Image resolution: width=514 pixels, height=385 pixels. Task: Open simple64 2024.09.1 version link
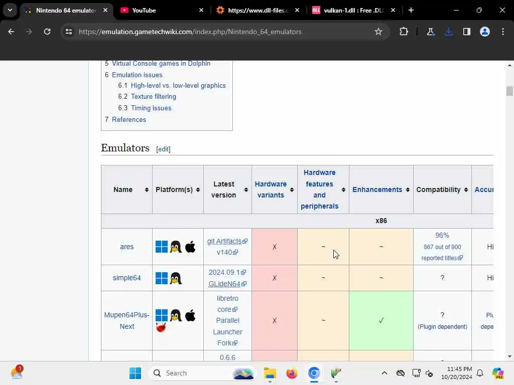click(227, 272)
